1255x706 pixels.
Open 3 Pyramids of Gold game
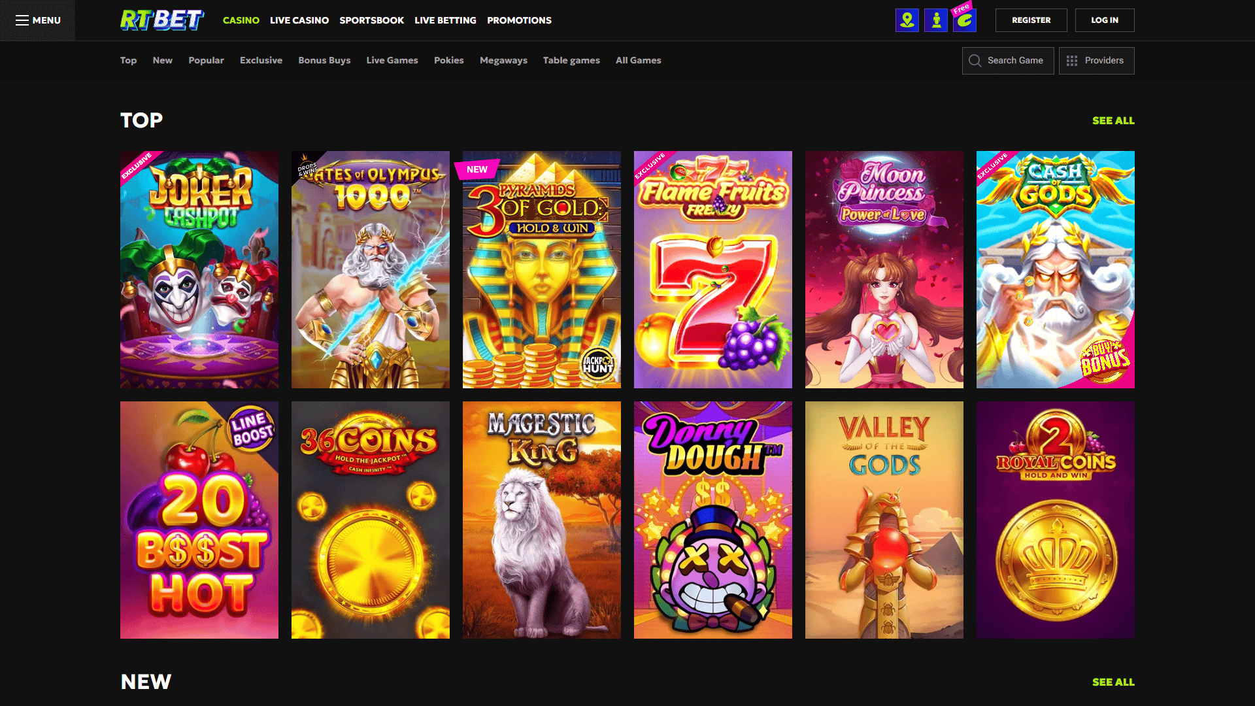pos(542,269)
